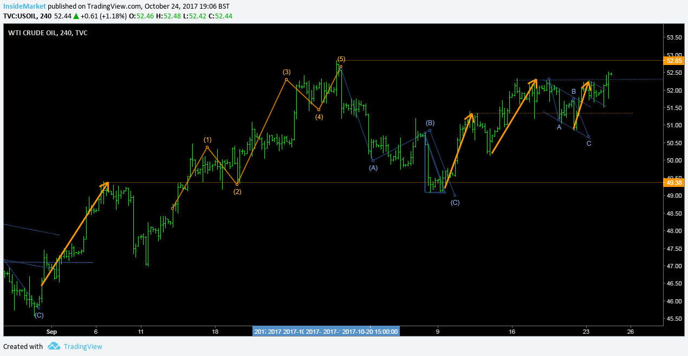The width and height of the screenshot is (688, 356).
Task: Click the '26' date label on time axis
Action: [631, 332]
